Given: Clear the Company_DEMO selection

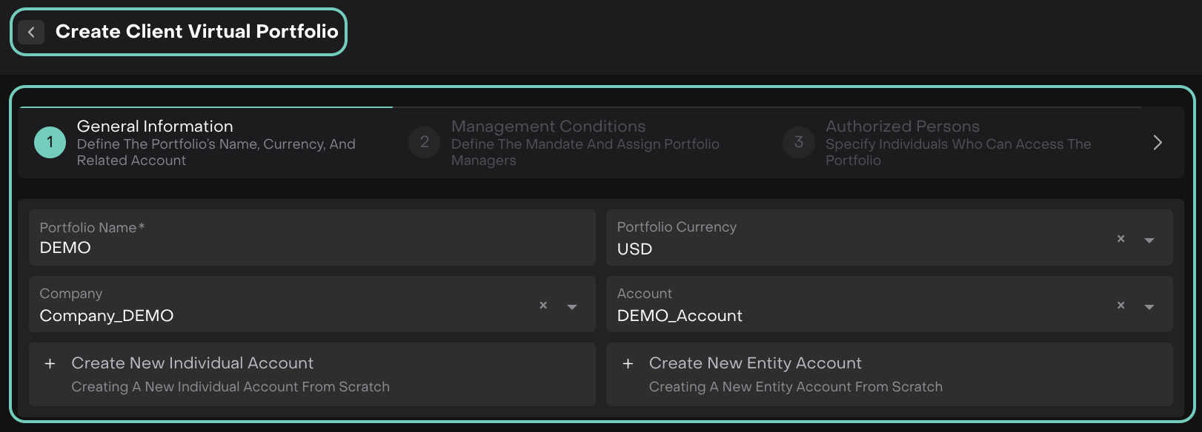Looking at the screenshot, I should click(x=543, y=306).
